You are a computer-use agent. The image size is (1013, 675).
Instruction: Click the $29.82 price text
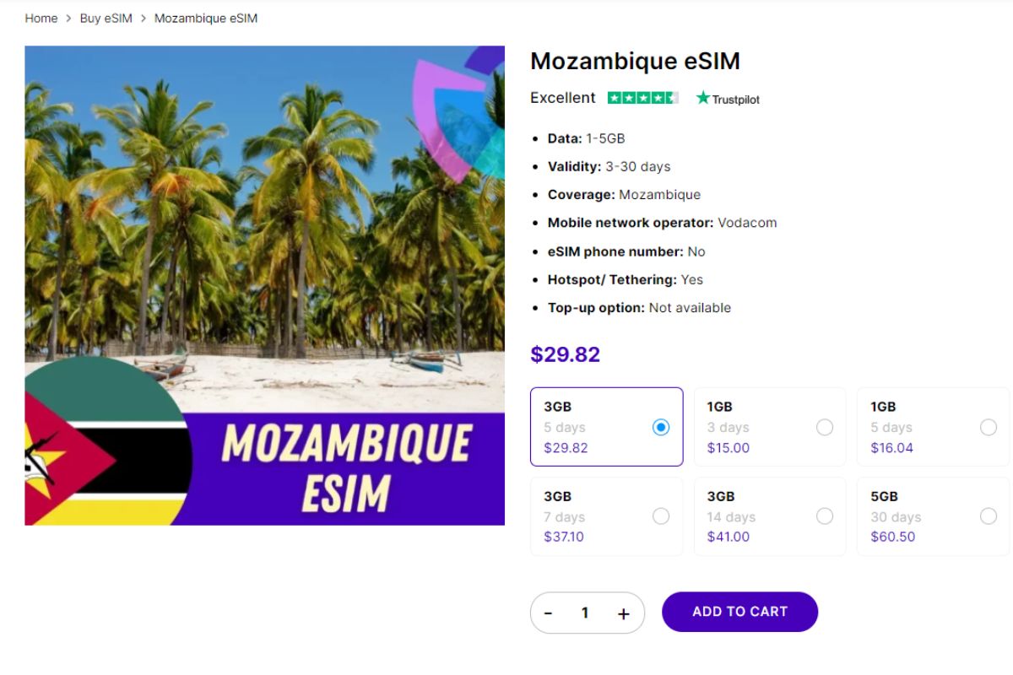click(565, 354)
